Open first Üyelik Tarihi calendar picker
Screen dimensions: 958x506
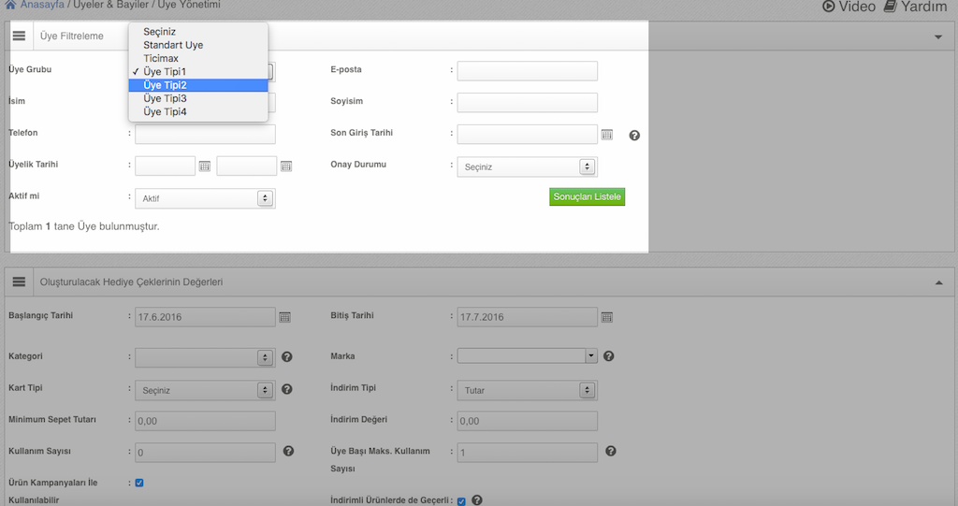click(x=204, y=166)
